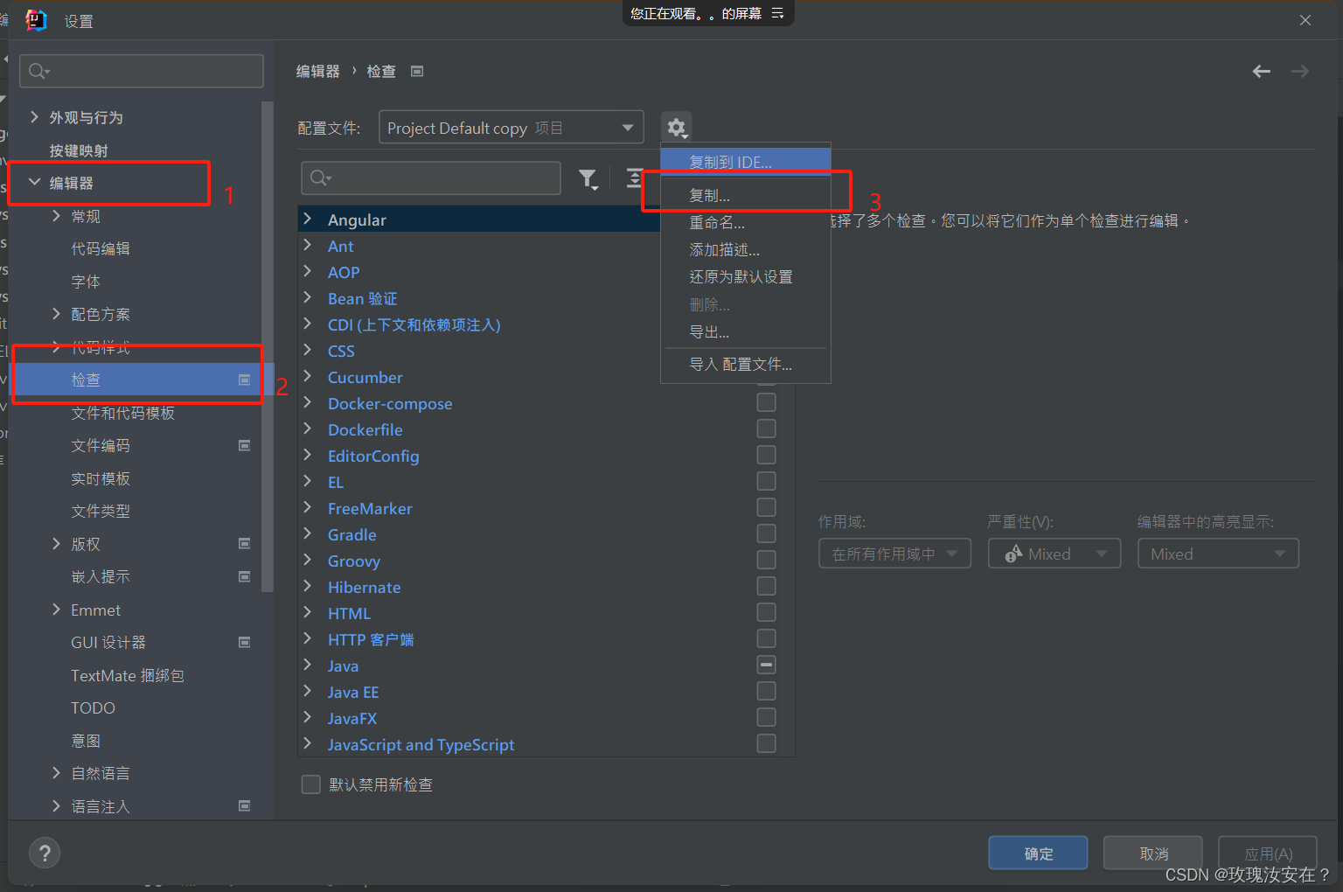This screenshot has width=1343, height=892.
Task: Expand the 配色方案 settings section
Action: [x=56, y=313]
